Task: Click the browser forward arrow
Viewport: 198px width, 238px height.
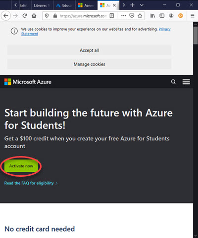Action: click(x=15, y=16)
